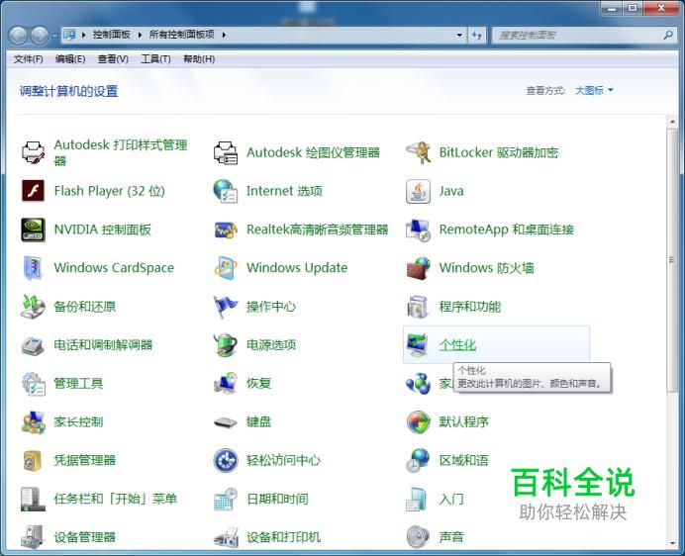Open BitLocker drive encryption icon
The height and width of the screenshot is (556, 685).
(x=418, y=152)
